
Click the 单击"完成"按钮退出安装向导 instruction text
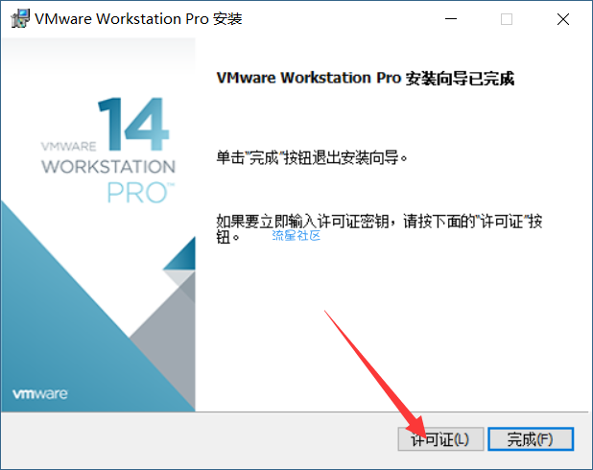pos(312,157)
